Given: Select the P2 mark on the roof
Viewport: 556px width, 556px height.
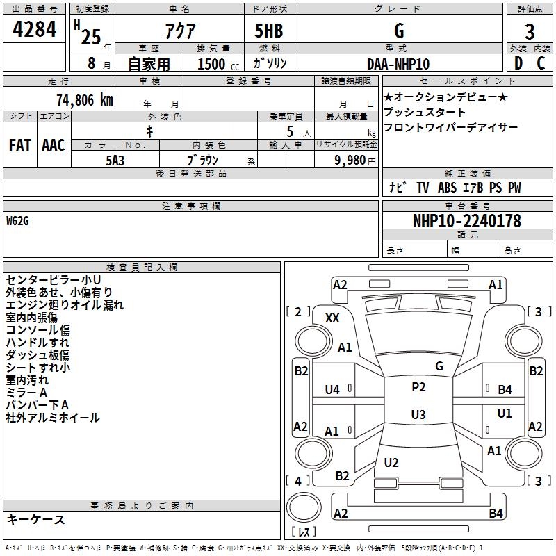Looking at the screenshot, I should tap(418, 387).
